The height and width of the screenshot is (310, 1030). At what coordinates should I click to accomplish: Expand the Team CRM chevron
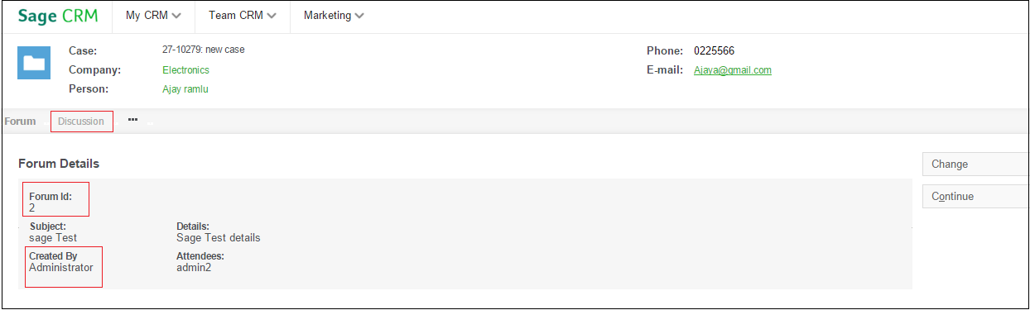272,16
